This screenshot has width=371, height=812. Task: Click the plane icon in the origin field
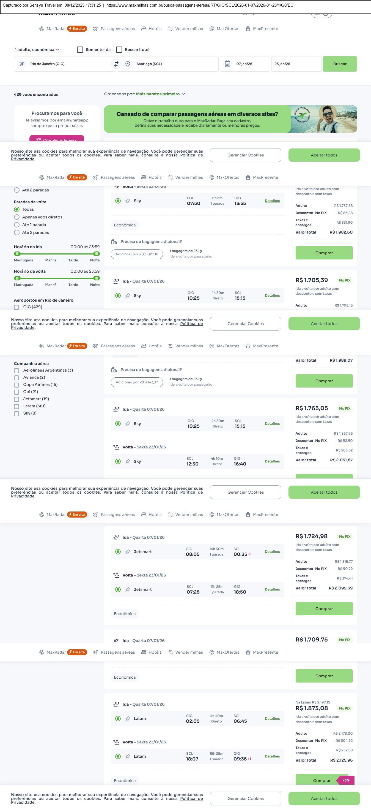[x=22, y=64]
